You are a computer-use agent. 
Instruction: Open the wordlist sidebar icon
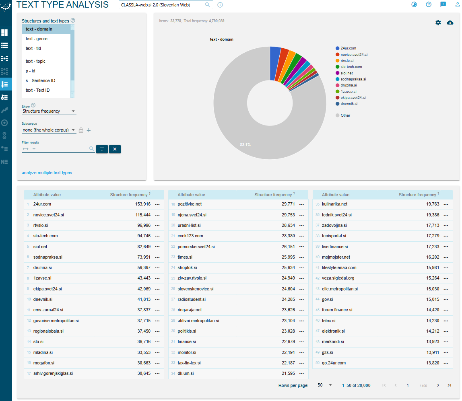4,97
